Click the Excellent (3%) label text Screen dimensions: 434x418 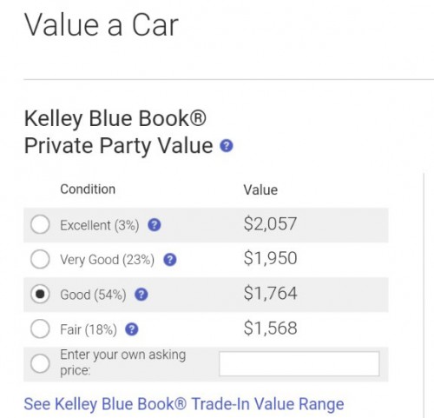pyautogui.click(x=100, y=225)
